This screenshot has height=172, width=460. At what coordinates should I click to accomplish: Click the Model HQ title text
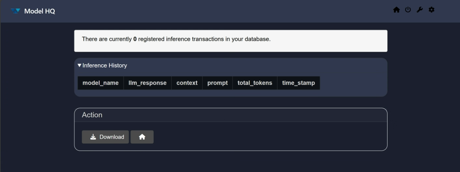pos(40,11)
